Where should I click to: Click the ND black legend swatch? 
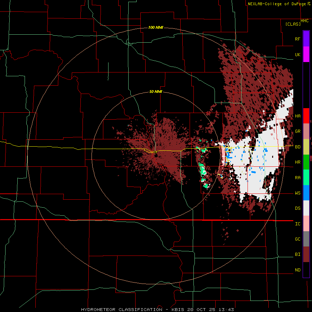point(306,270)
